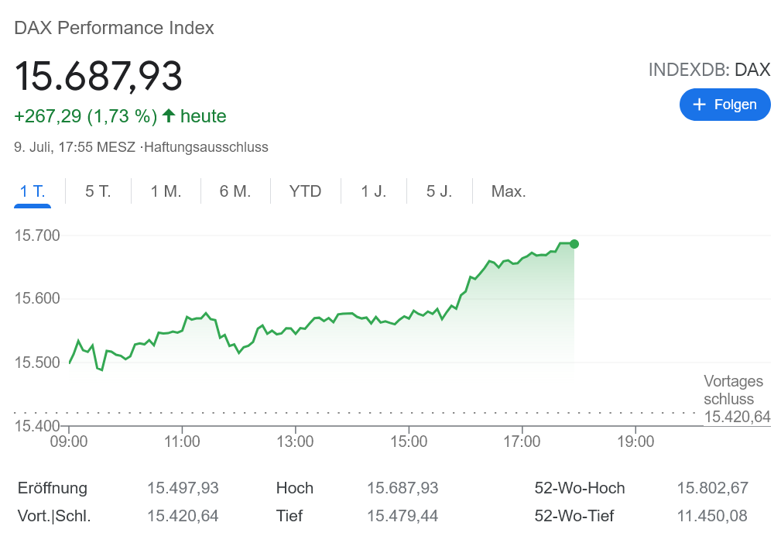Click the Eröffnung value 15.497,93

click(x=183, y=488)
